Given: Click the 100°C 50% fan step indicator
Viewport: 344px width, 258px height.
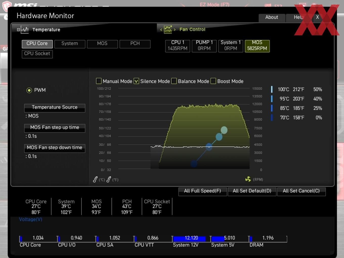Looking at the screenshot, I should point(272,89).
